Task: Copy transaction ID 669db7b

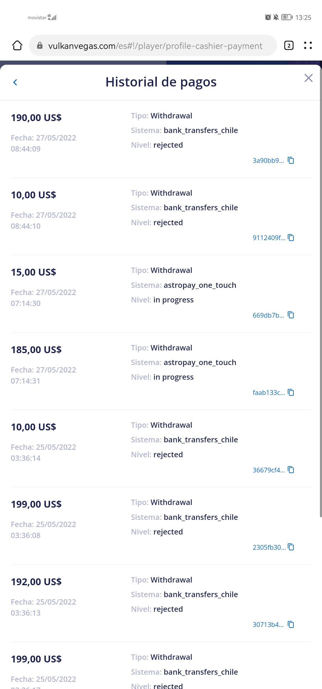Action: (x=291, y=315)
